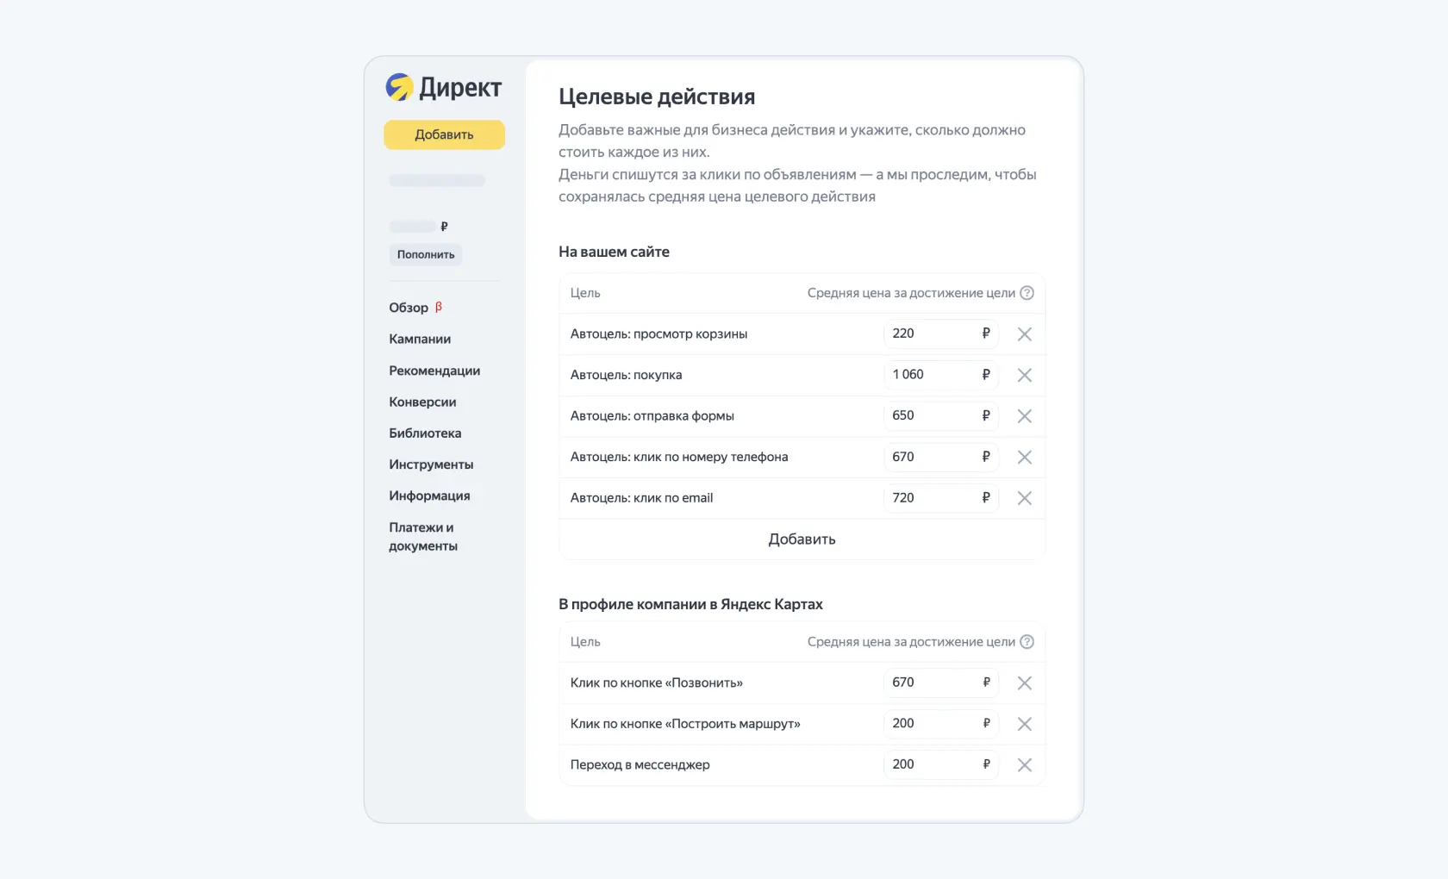
Task: Click the 720 price field for email click
Action: [940, 498]
